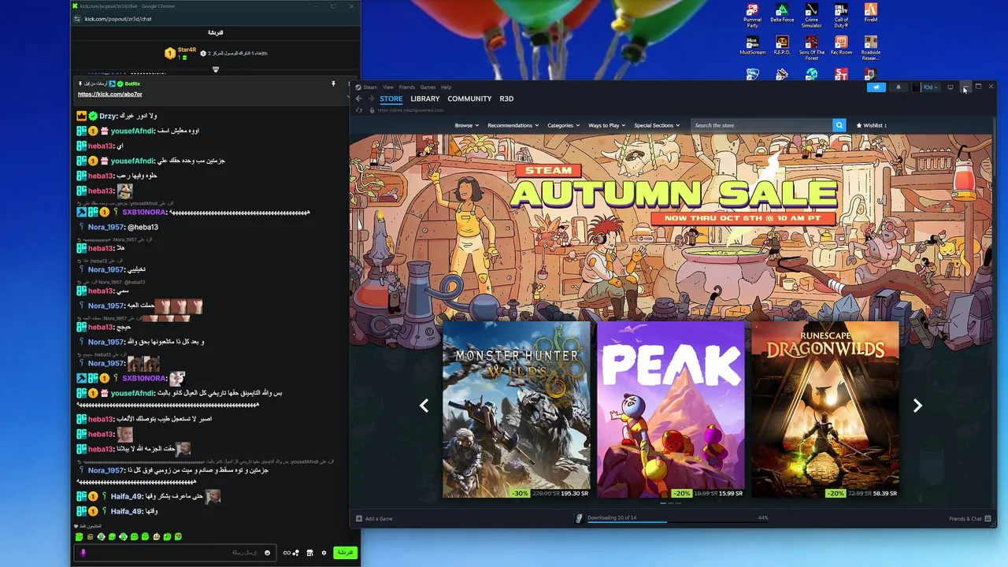Open the Steam menu

point(367,87)
